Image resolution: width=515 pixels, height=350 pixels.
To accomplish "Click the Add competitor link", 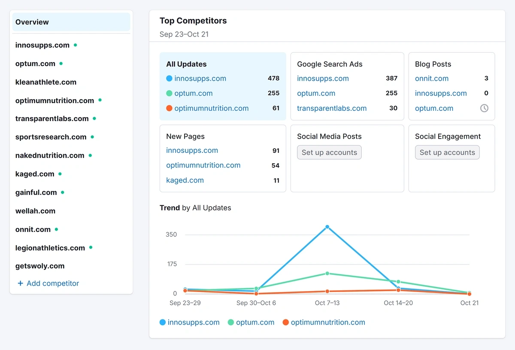I will (53, 283).
